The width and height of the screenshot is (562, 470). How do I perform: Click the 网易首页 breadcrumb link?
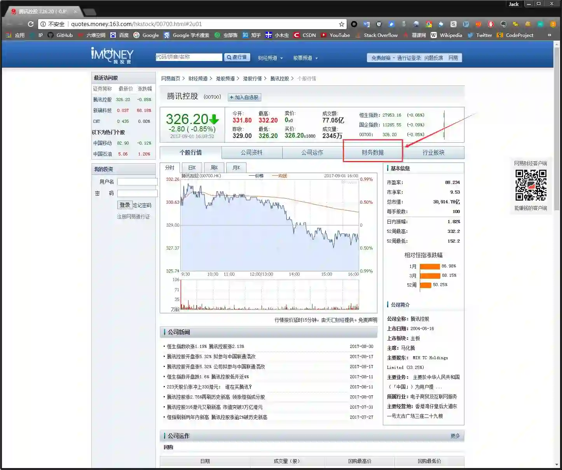[x=171, y=79]
